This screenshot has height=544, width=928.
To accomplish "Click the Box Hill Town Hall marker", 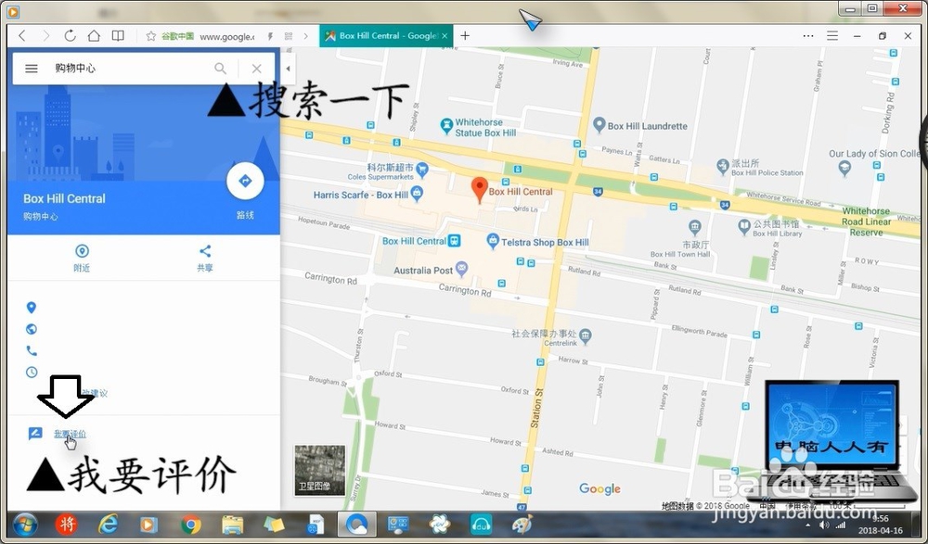I will (x=695, y=227).
